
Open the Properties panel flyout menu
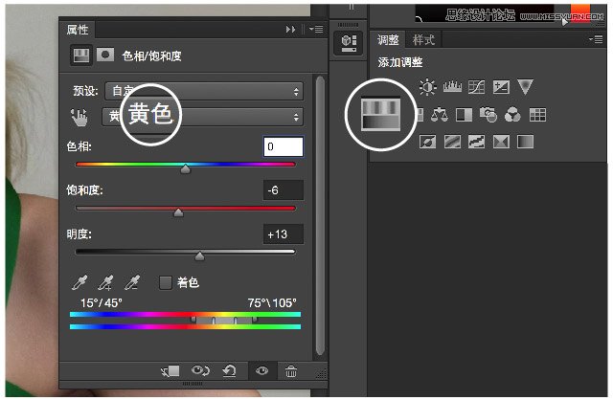[x=316, y=30]
